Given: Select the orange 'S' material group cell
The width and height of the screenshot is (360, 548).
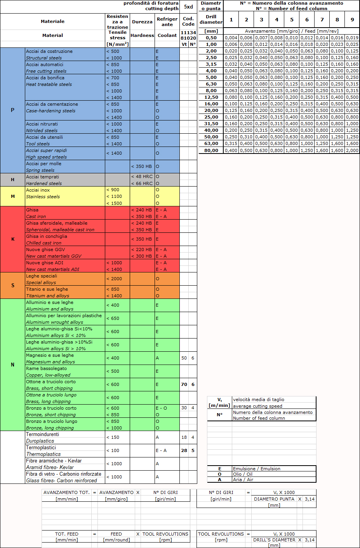Looking at the screenshot, I should click(12, 285).
